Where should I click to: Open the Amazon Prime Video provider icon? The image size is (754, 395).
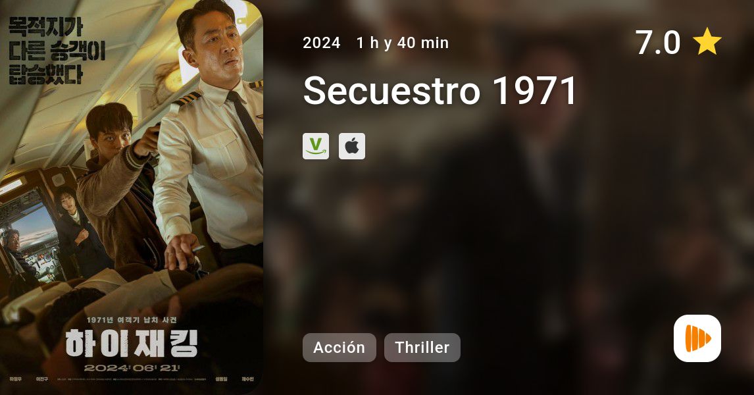click(x=316, y=146)
